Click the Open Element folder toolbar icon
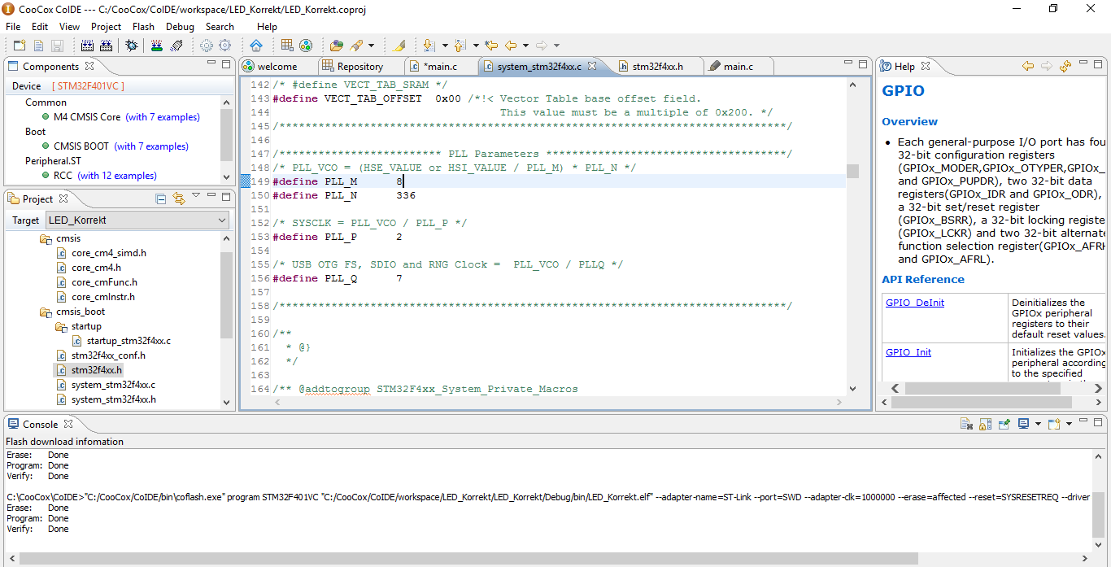This screenshot has width=1111, height=567. pos(336,46)
